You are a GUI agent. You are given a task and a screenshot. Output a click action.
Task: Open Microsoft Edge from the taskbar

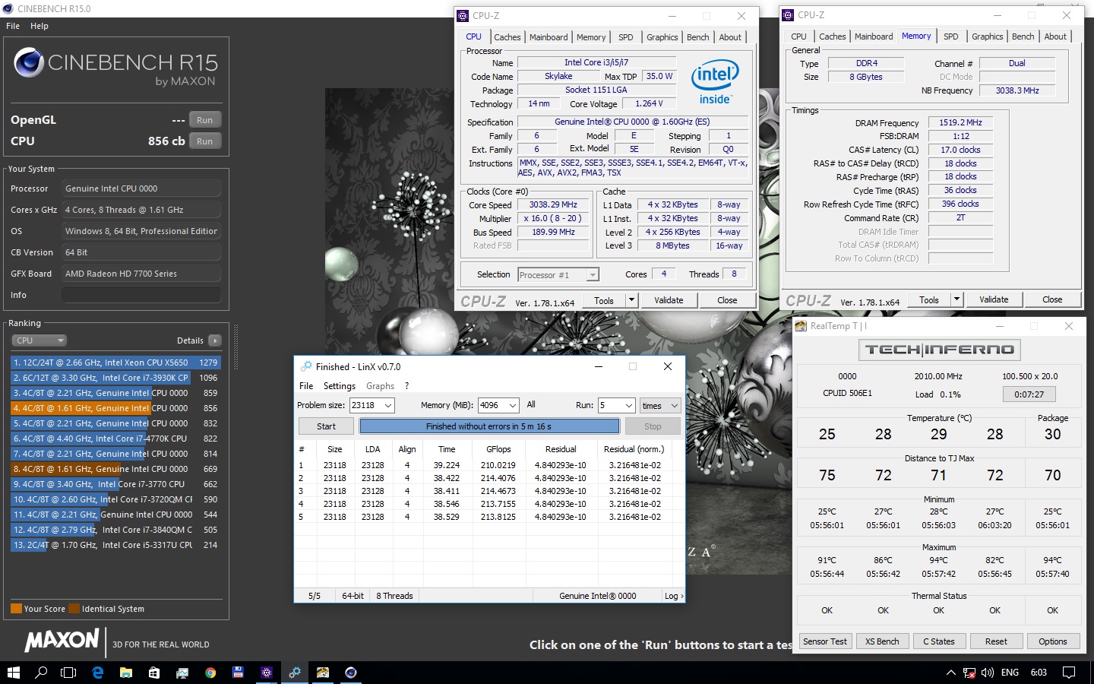tap(98, 673)
